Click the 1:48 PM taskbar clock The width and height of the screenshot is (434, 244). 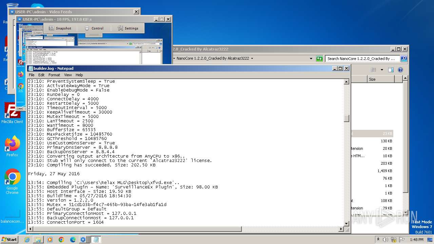[416, 240]
